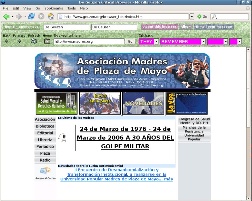
Task: Click the Librería sidebar button
Action: click(x=45, y=140)
